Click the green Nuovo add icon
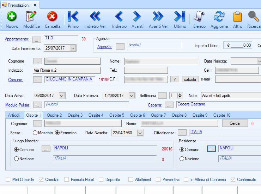The width and height of the screenshot is (261, 194). pyautogui.click(x=12, y=17)
